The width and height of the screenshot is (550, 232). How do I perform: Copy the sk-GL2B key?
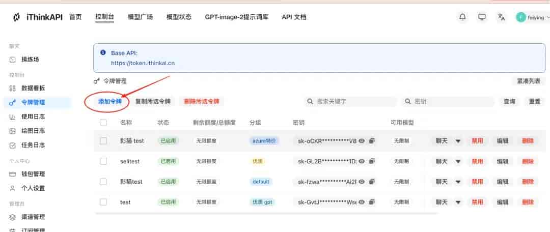[x=372, y=161]
